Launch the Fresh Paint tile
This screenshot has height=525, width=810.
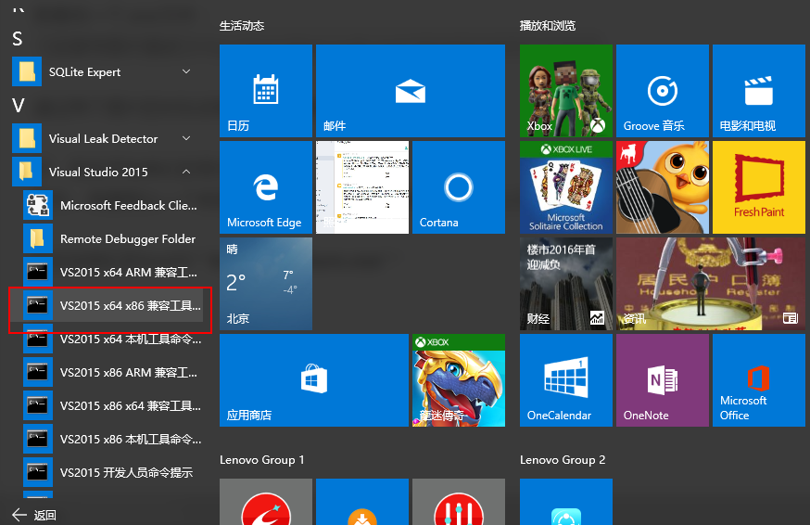pos(759,187)
